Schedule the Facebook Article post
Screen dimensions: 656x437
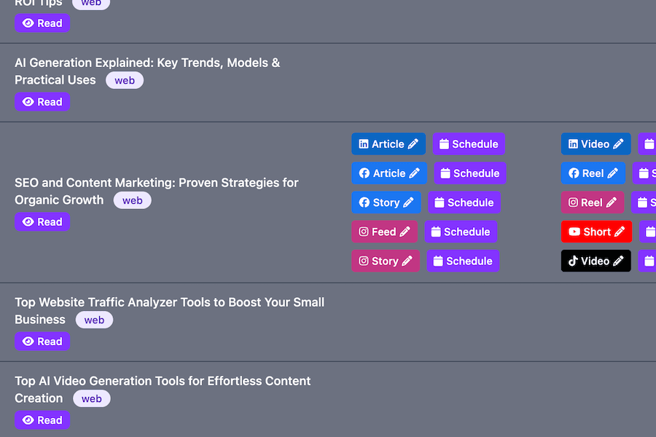pyautogui.click(x=469, y=173)
